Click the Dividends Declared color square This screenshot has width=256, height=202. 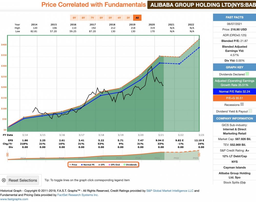pyautogui.click(x=247, y=74)
